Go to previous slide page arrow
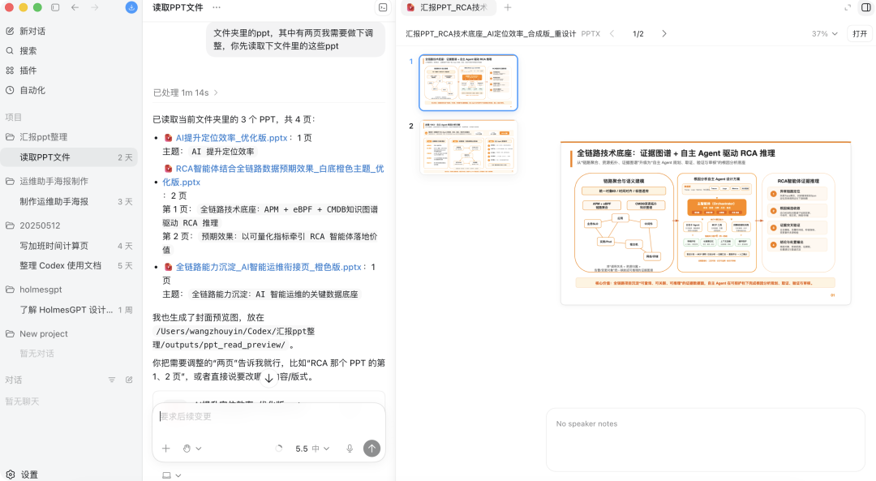Screen dimensions: 876x481 click(x=612, y=33)
